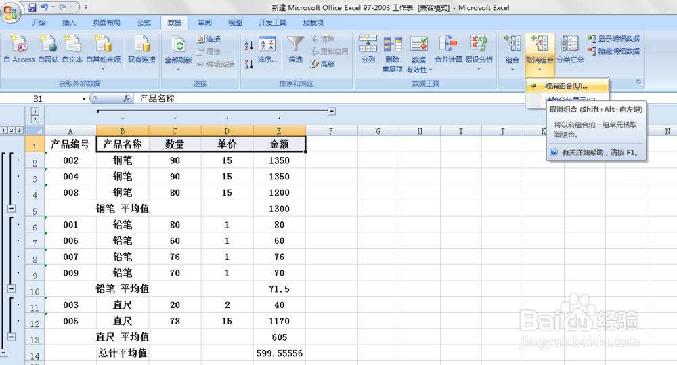Select all cells with corner button
The height and width of the screenshot is (365, 677).
point(35,131)
